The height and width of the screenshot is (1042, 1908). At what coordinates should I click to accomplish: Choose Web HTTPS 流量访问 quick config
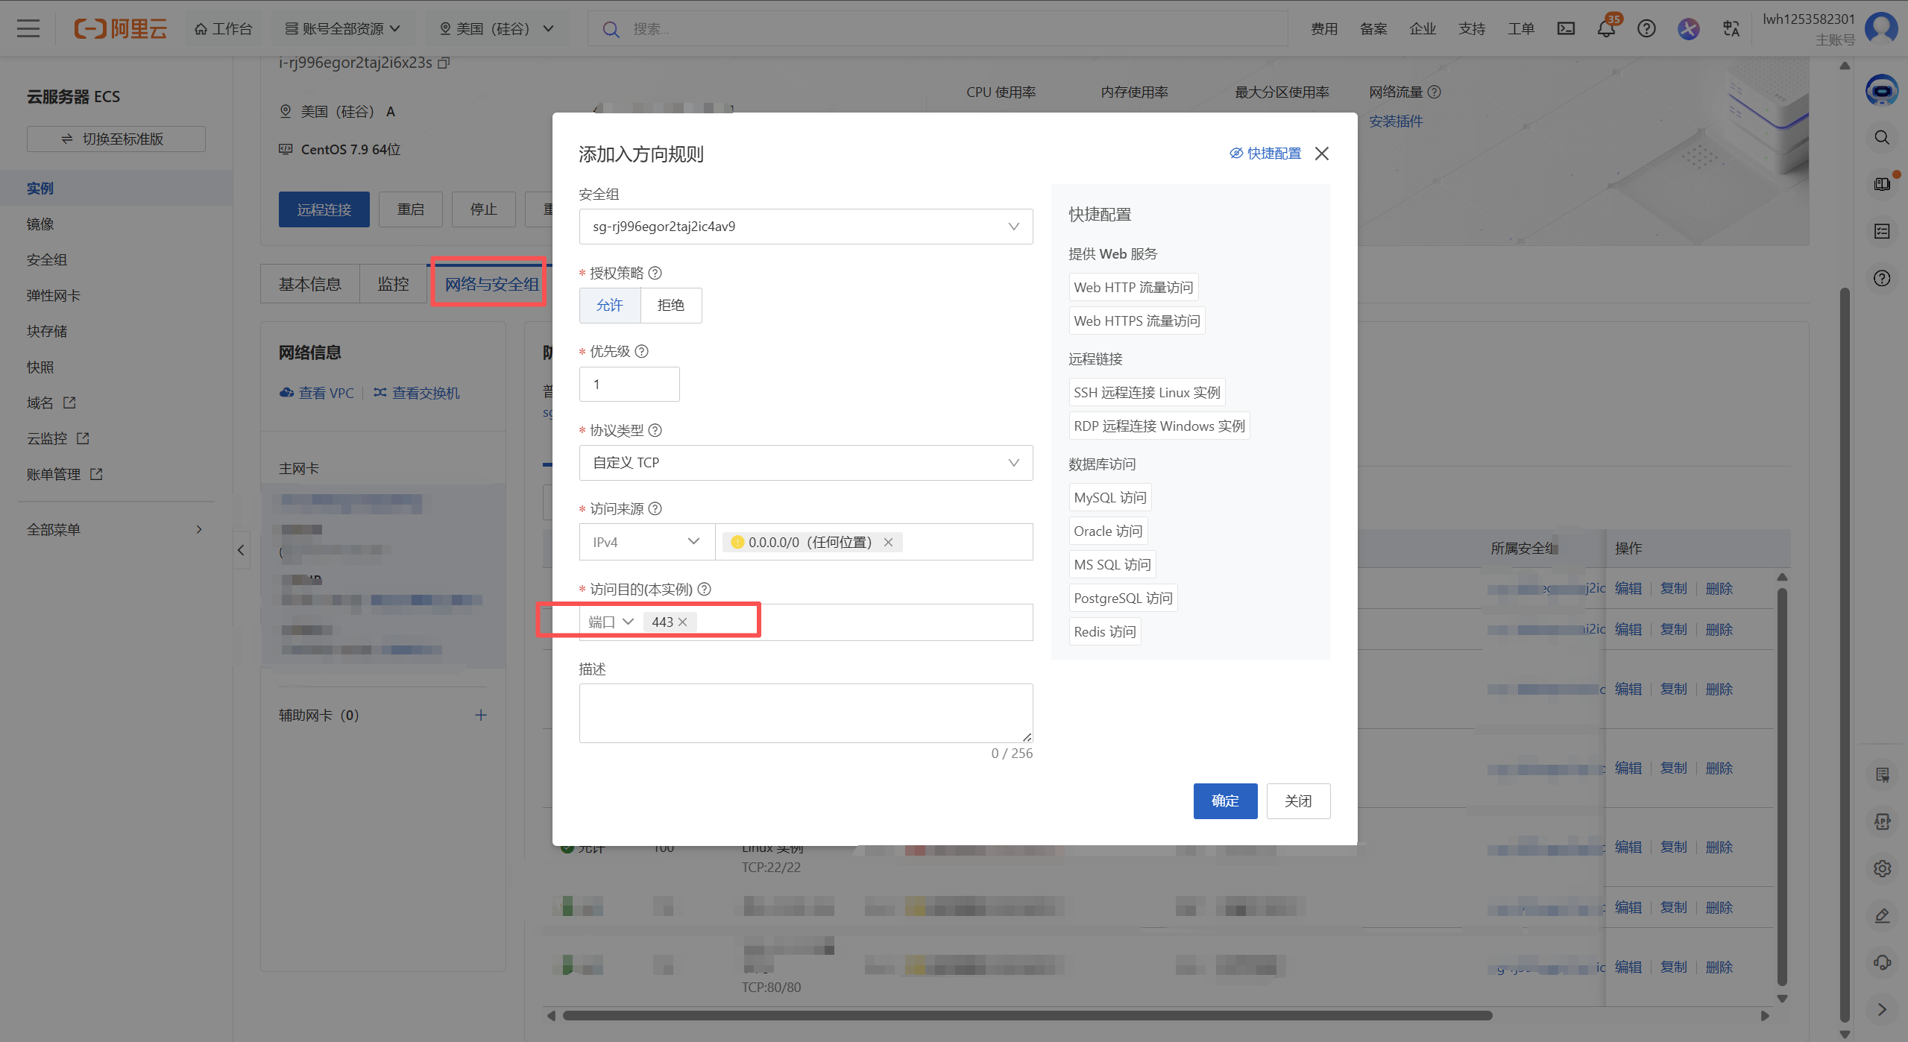[1136, 321]
